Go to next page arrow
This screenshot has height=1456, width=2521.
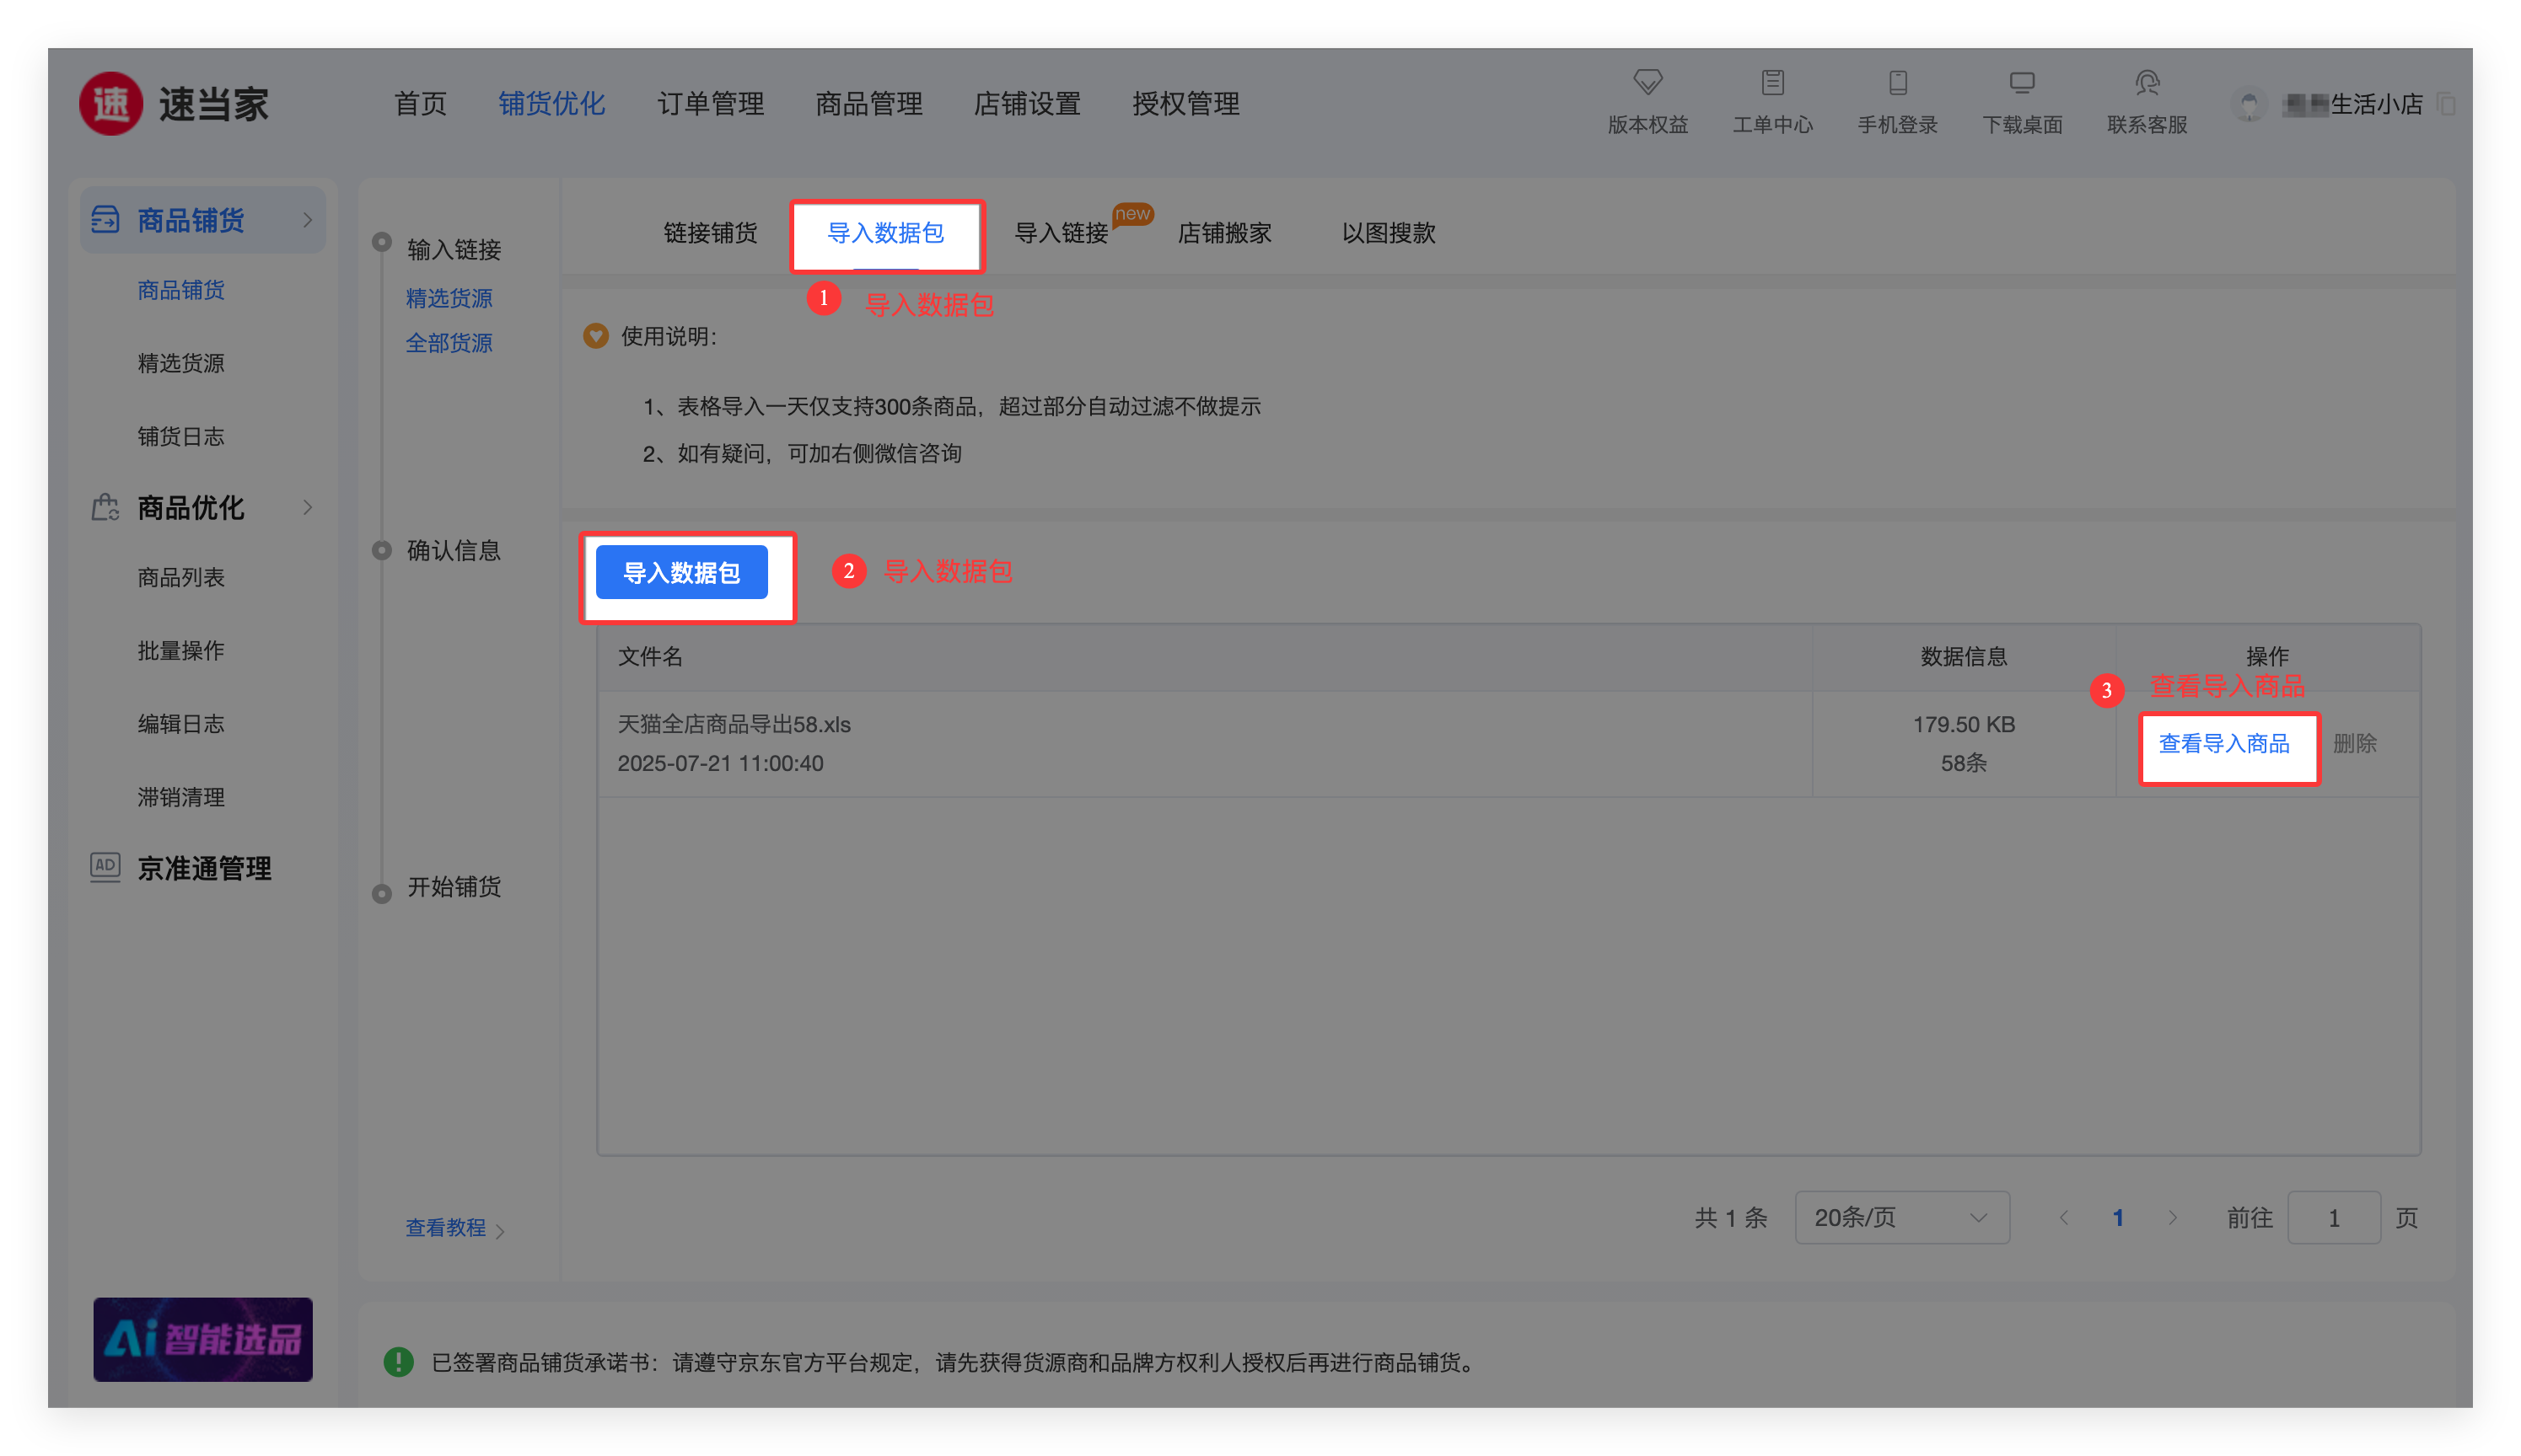[2172, 1217]
